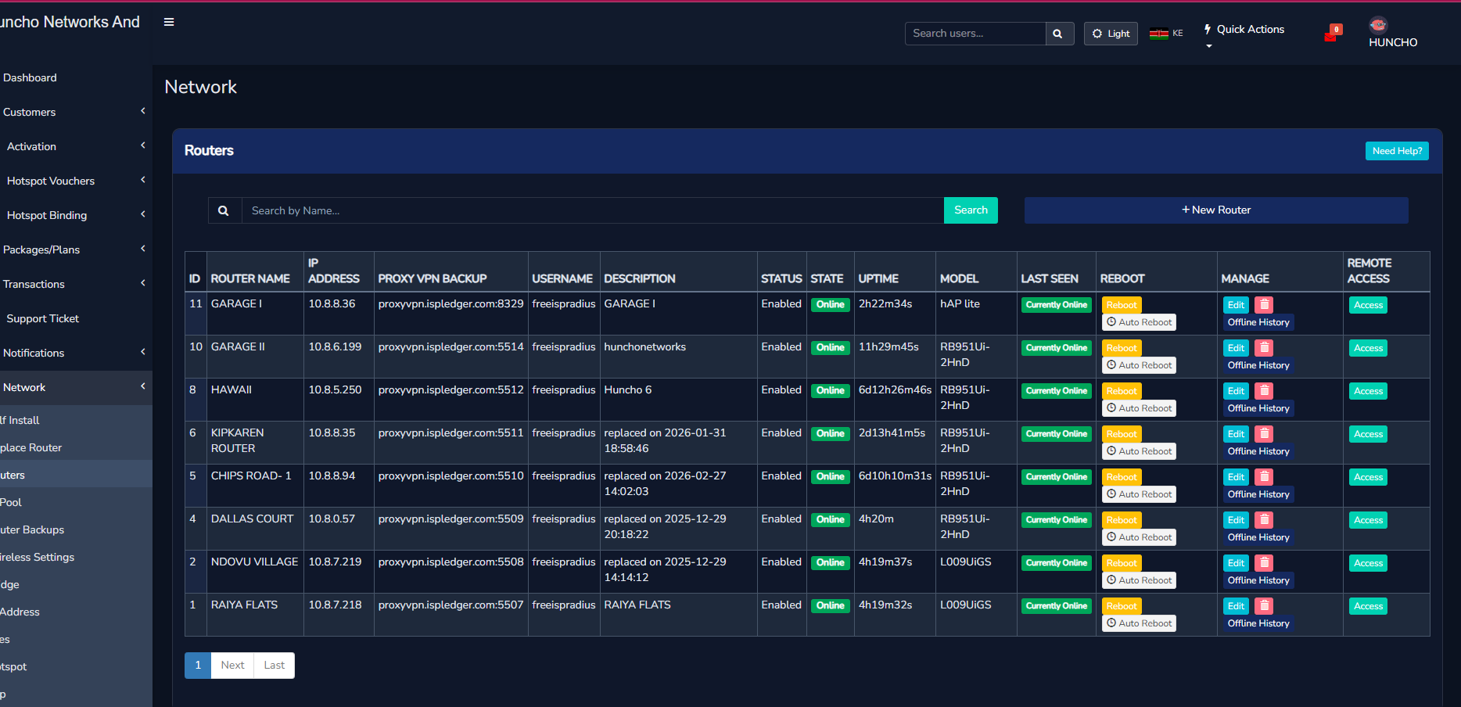
Task: Open the sidebar with the hamburger icon
Action: [x=169, y=22]
